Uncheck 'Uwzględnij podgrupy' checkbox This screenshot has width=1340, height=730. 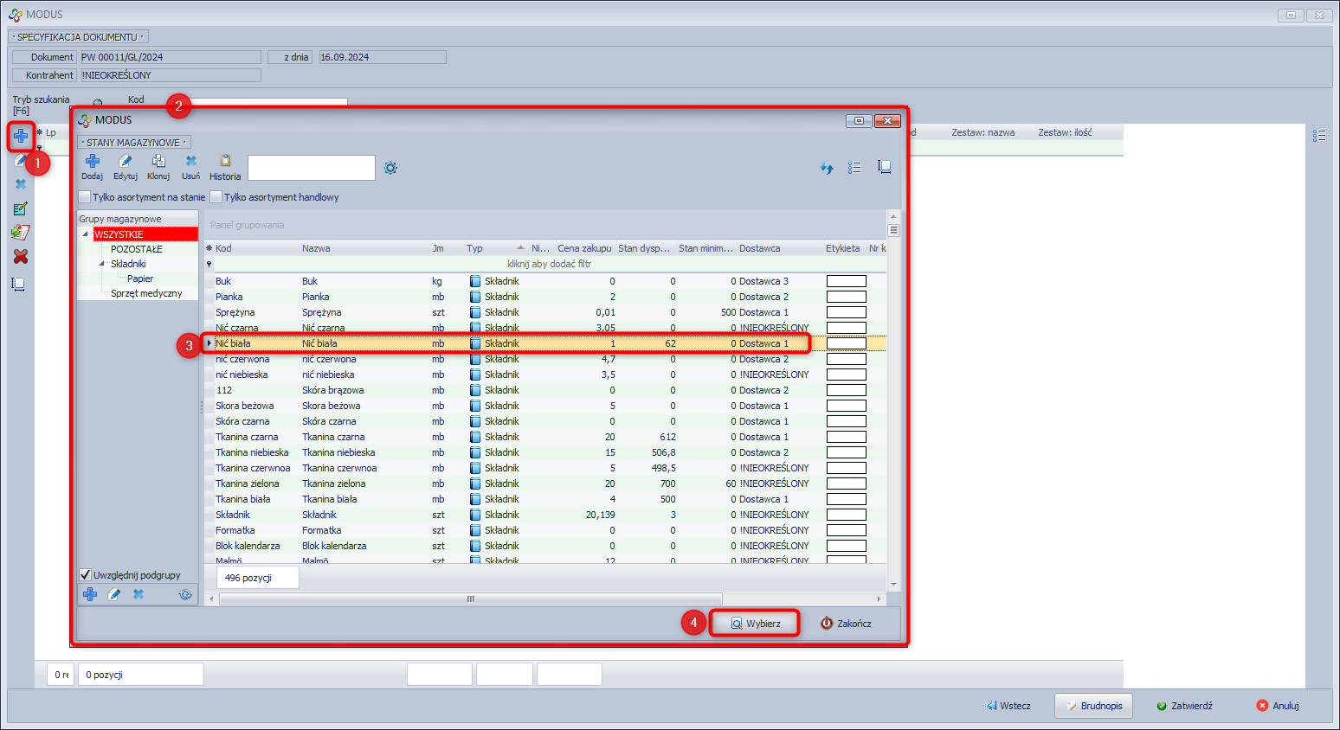(85, 575)
